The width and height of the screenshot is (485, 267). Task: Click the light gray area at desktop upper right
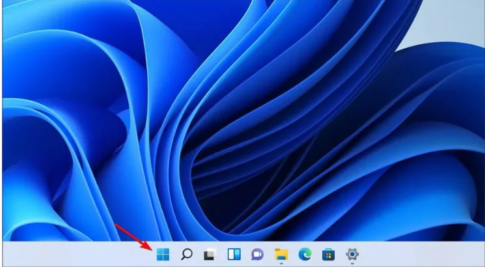456,26
